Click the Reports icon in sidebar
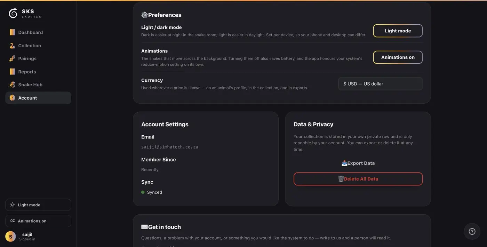487x247 pixels. [x=12, y=72]
